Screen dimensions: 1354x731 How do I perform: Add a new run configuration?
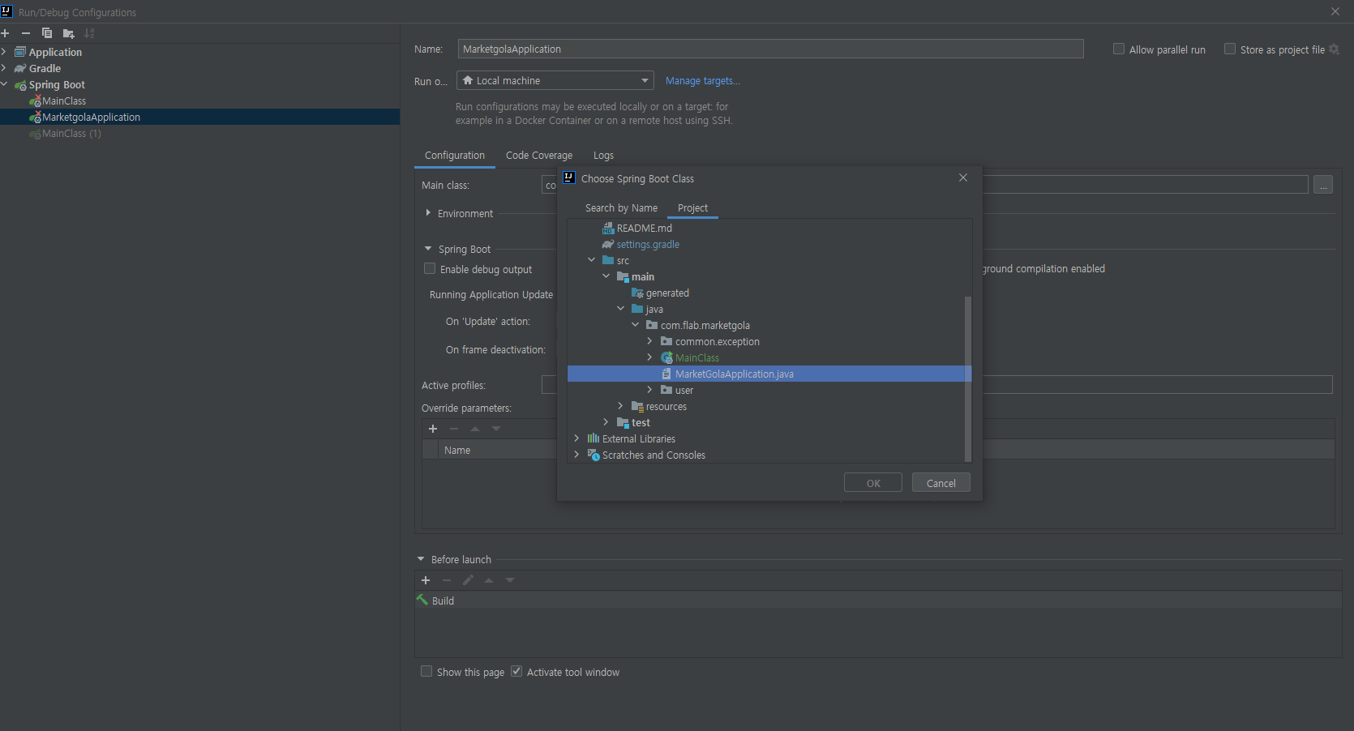5,33
